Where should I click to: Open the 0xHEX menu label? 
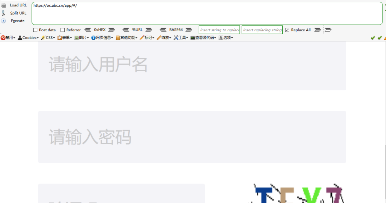[100, 30]
